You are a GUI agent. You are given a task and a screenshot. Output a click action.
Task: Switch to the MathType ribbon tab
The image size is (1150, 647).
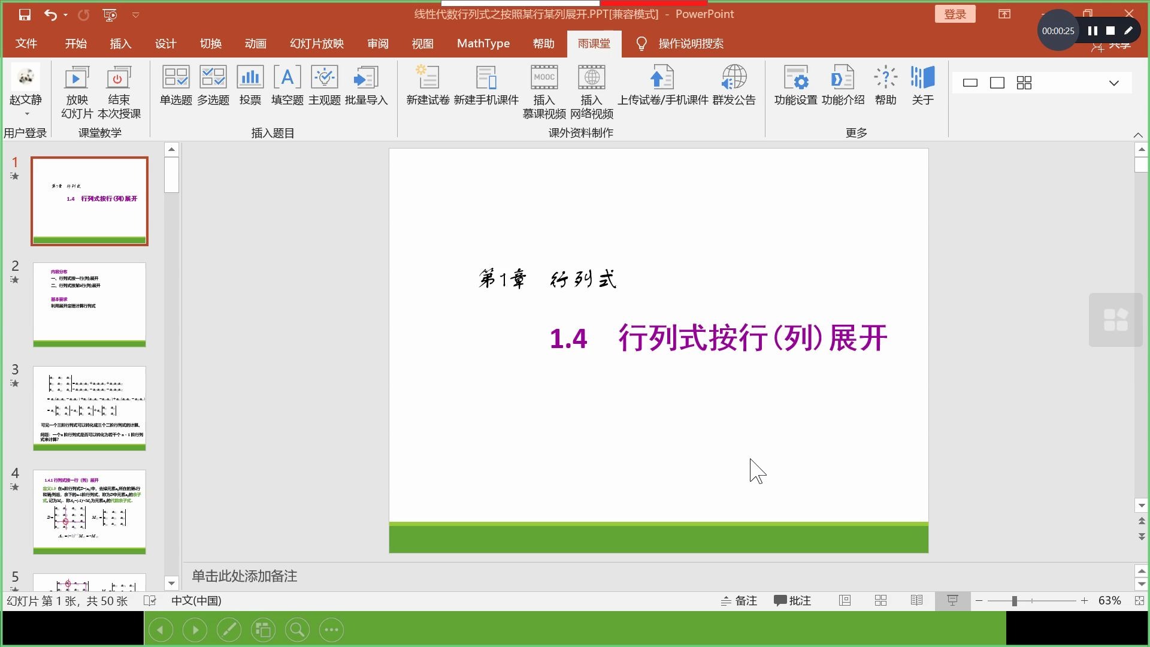[483, 43]
